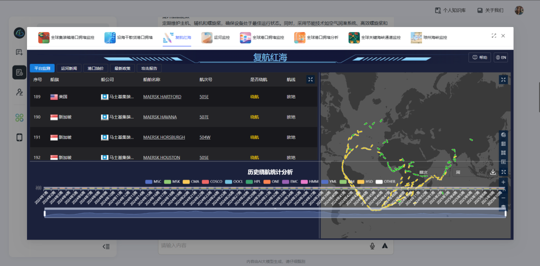Open the MAERSK HARTFORD vessel link
This screenshot has width=540, height=266.
(x=162, y=97)
